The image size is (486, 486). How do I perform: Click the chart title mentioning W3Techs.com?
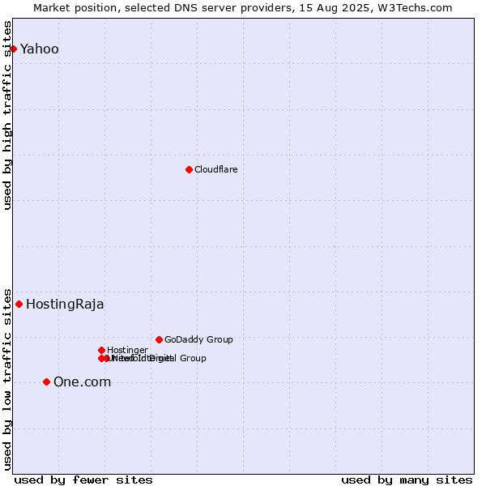(x=243, y=8)
